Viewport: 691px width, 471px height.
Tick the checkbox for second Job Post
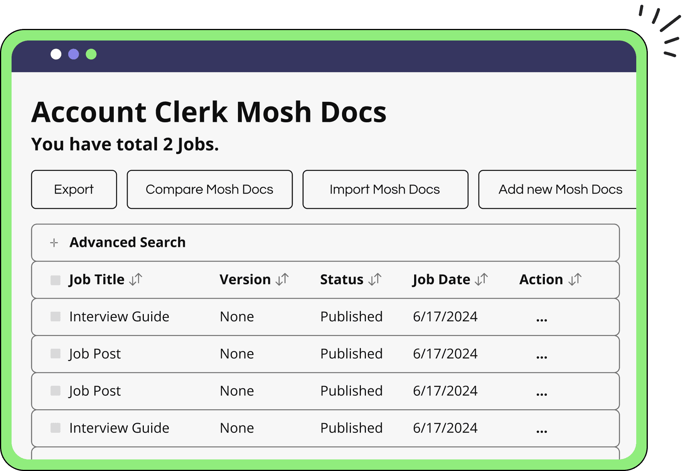(56, 391)
